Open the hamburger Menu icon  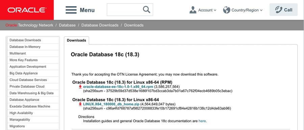pyautogui.click(x=71, y=10)
